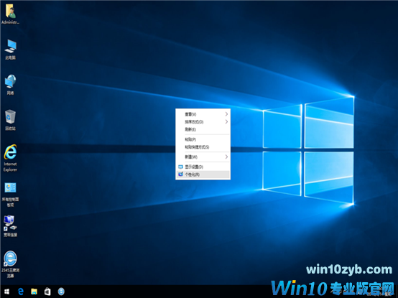Open the Windows Store taskbar icon

click(x=47, y=292)
